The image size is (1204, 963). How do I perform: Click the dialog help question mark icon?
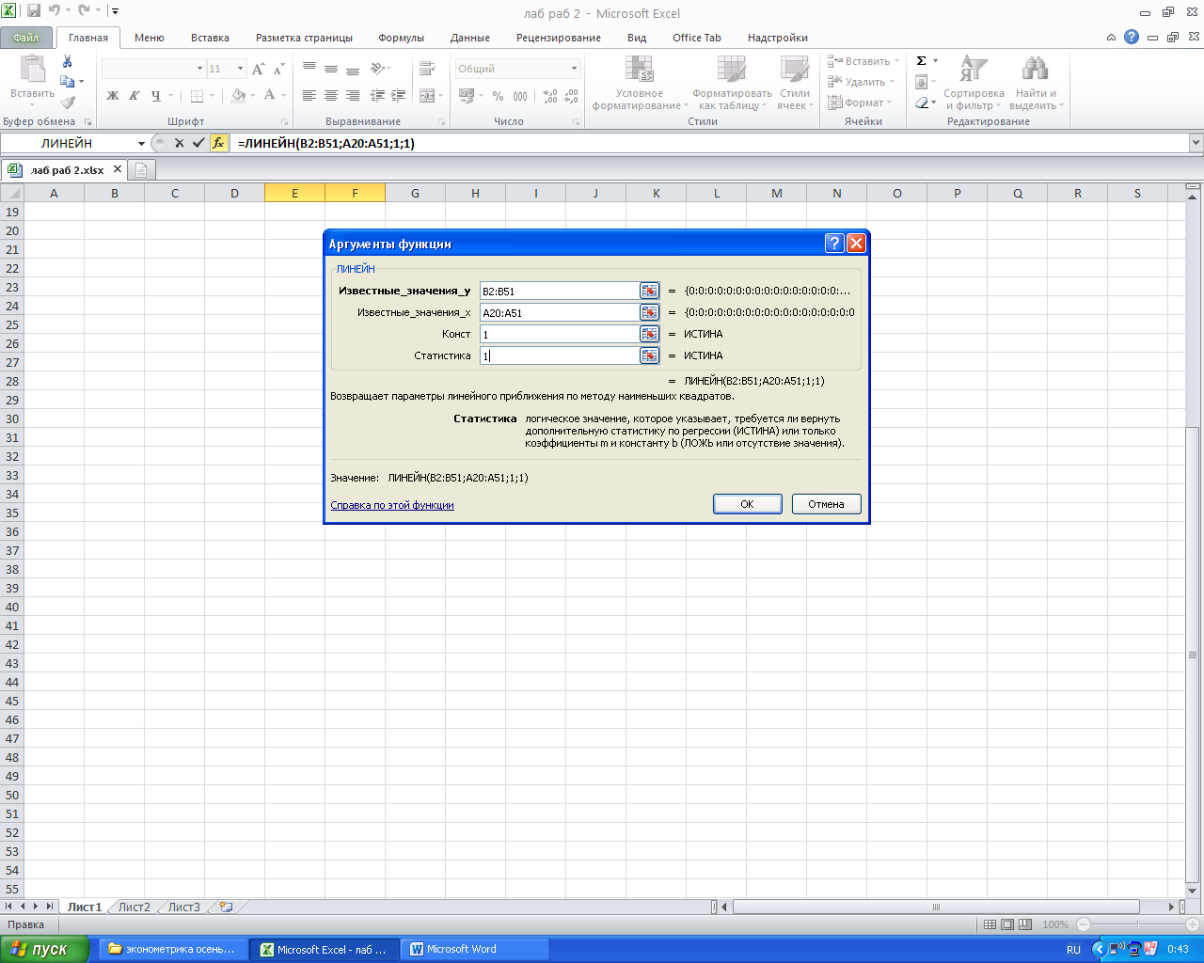pyautogui.click(x=834, y=244)
